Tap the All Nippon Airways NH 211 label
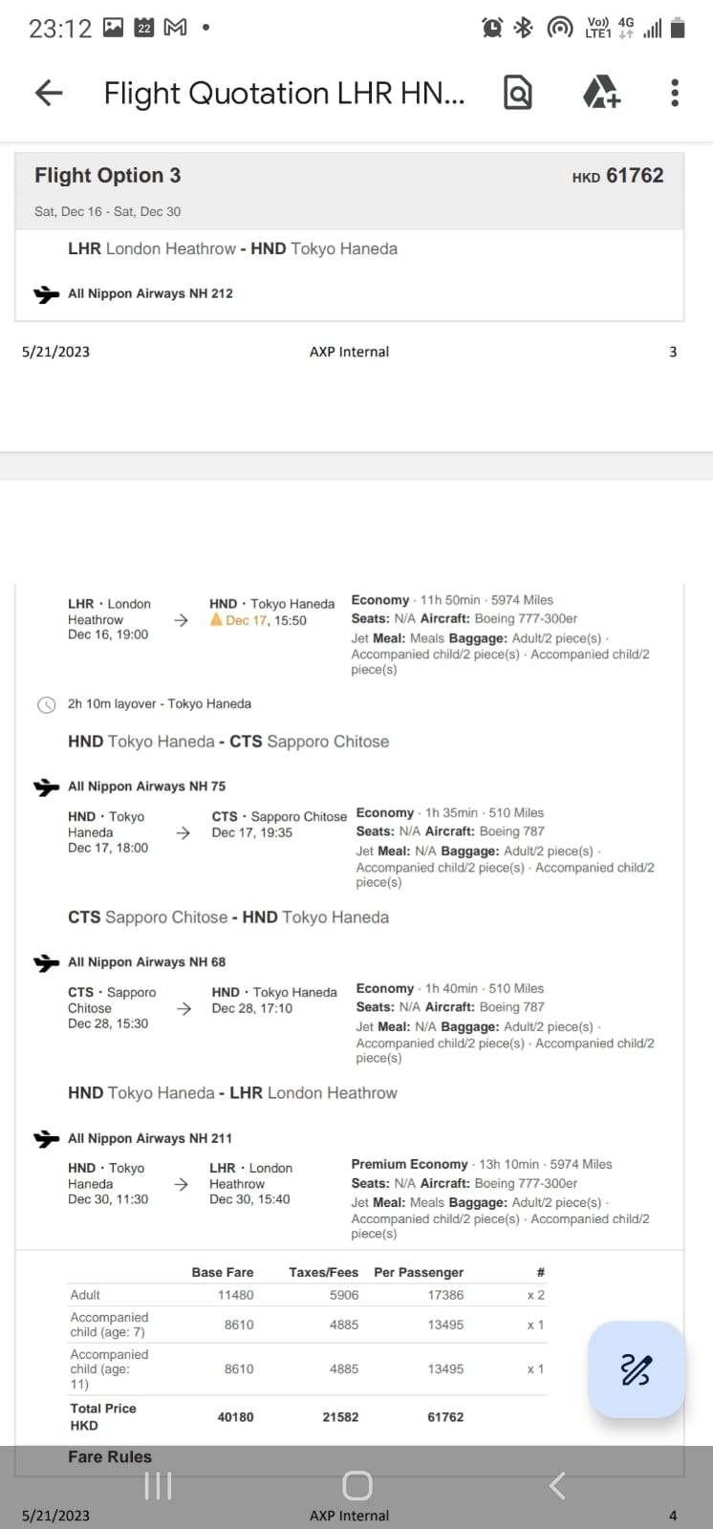The image size is (713, 1529). tap(150, 1138)
